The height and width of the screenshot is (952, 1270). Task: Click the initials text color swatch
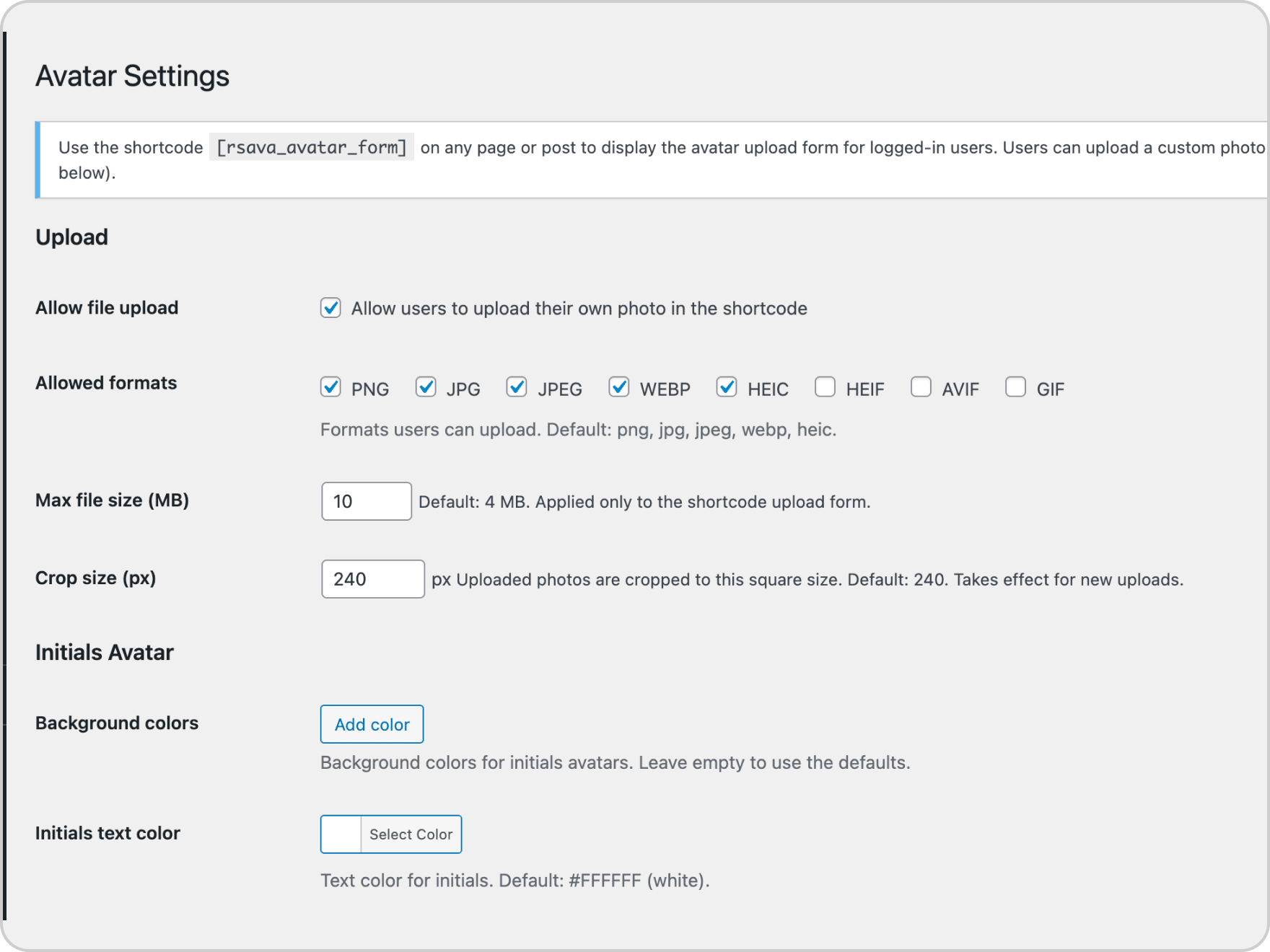(341, 834)
